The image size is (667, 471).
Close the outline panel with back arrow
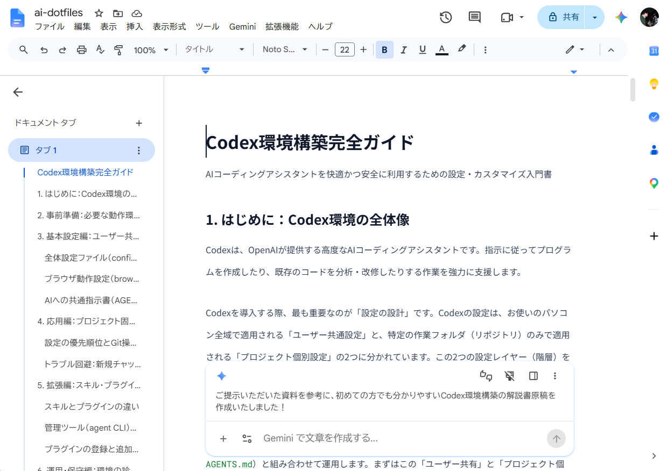[x=18, y=92]
